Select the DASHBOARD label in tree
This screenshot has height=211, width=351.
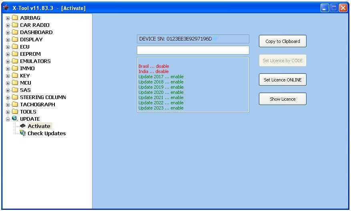(x=36, y=32)
